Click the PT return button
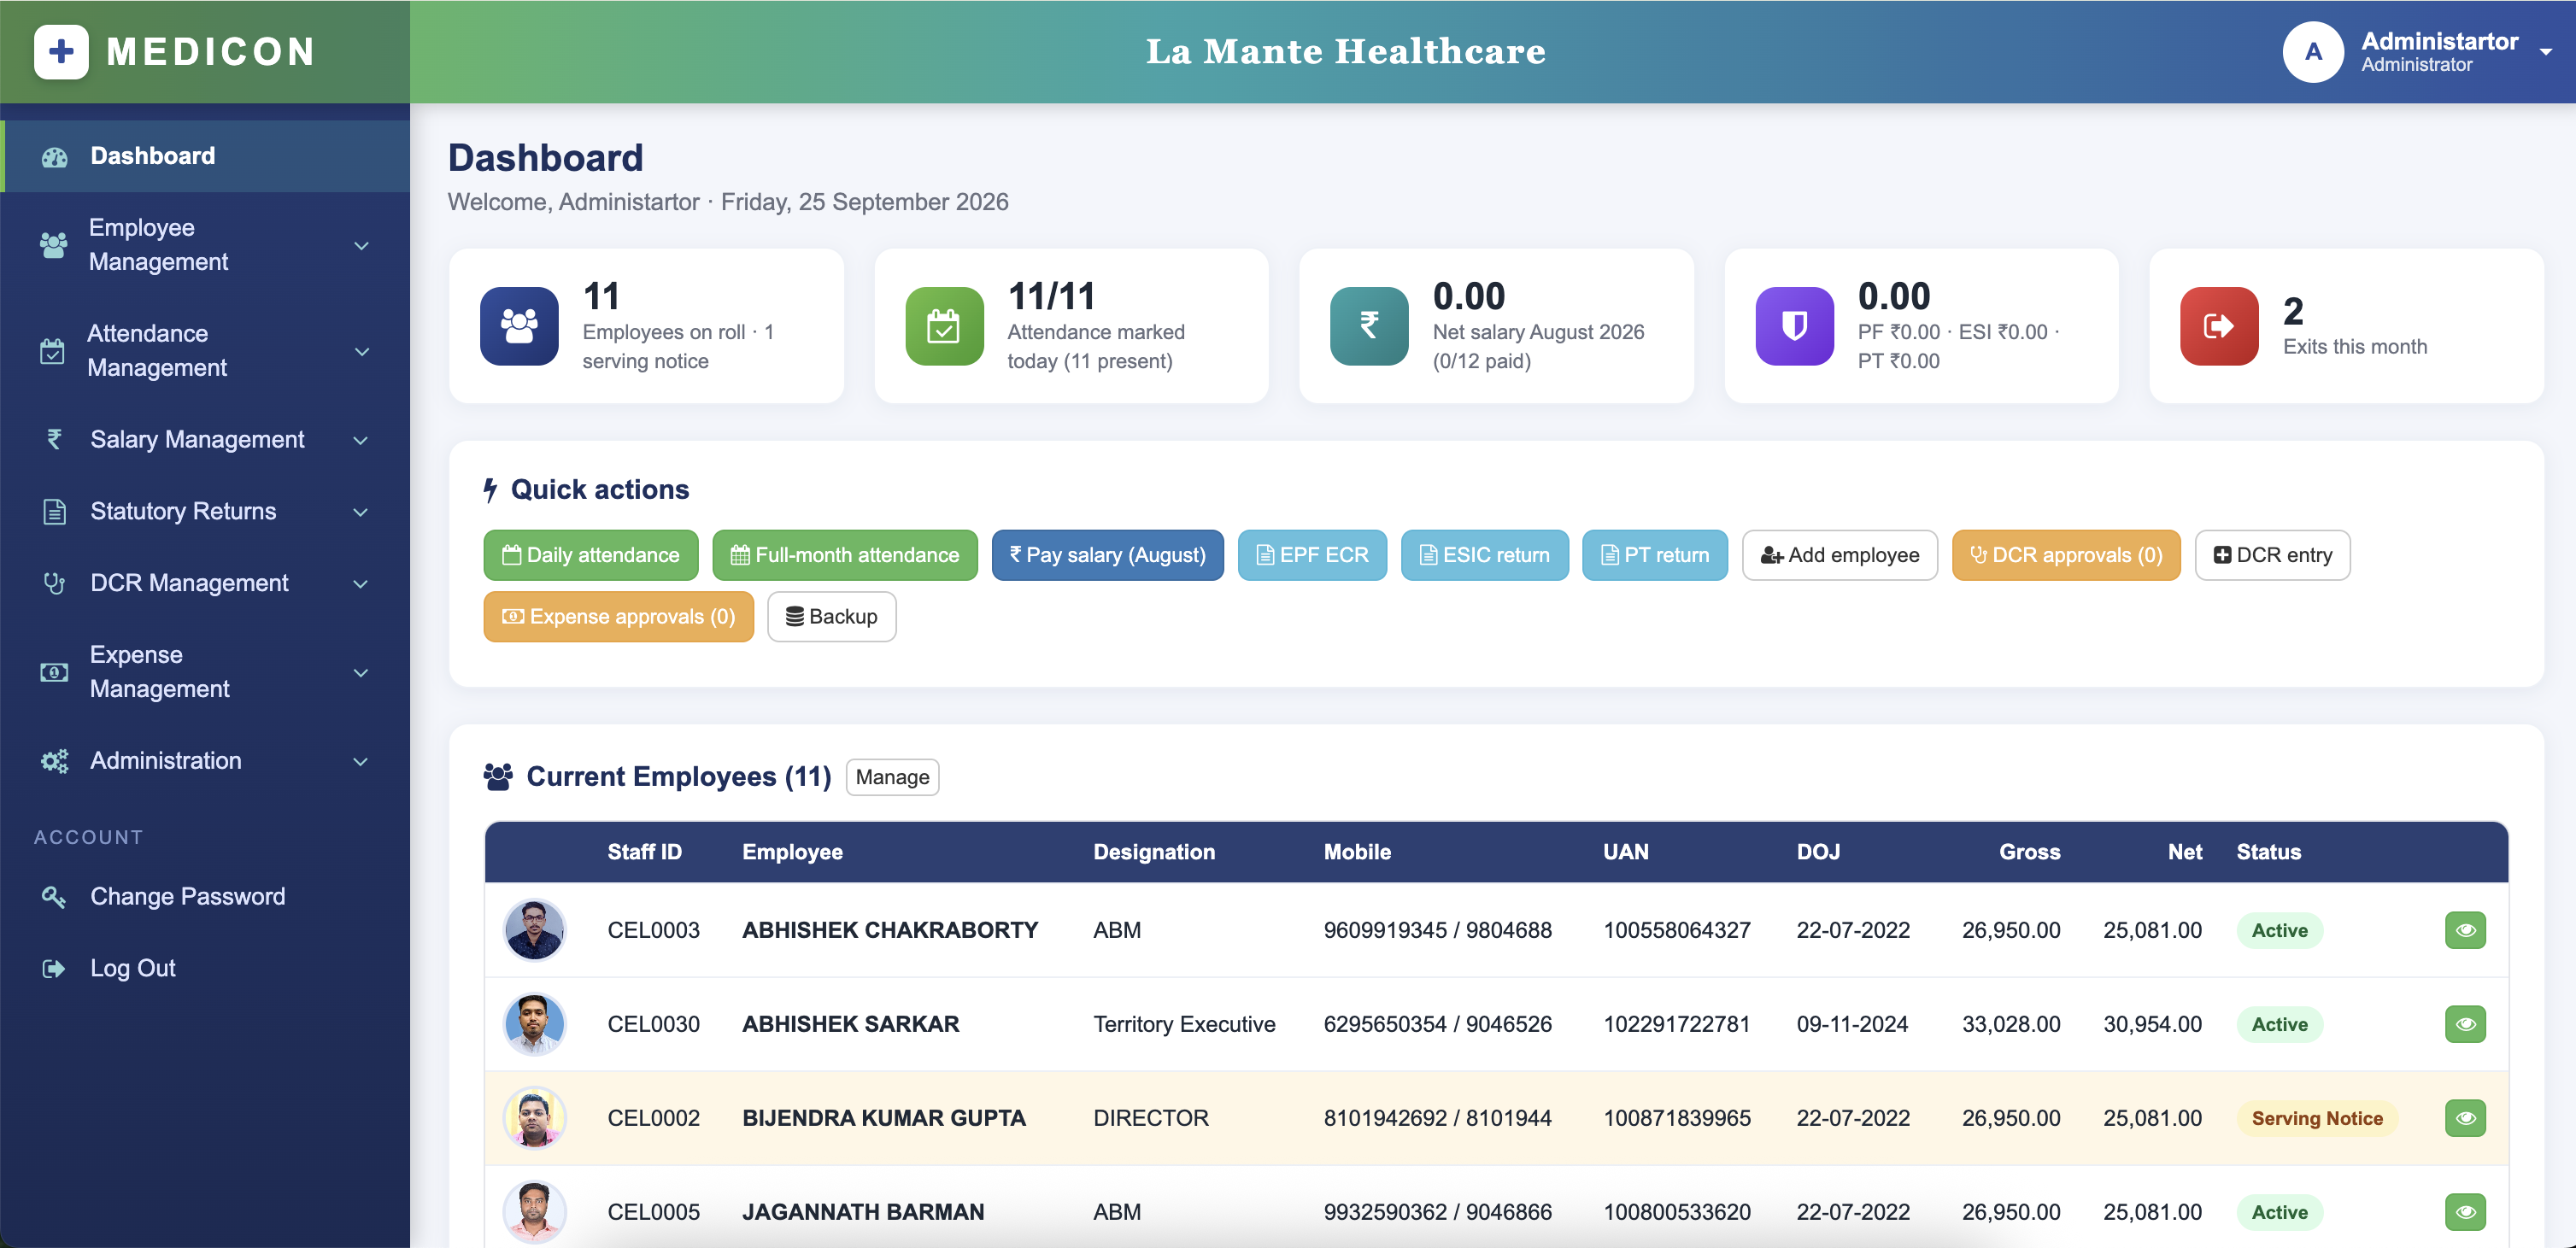 1655,555
